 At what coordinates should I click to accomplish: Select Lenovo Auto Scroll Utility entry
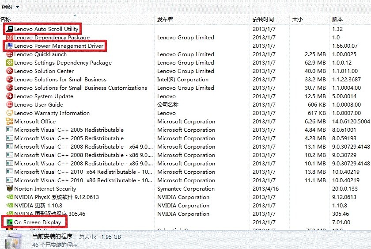(46, 29)
